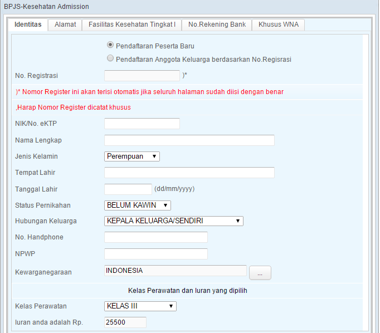The width and height of the screenshot is (380, 333).
Task: Expand the Kelas Perawatan dropdown
Action: point(140,306)
